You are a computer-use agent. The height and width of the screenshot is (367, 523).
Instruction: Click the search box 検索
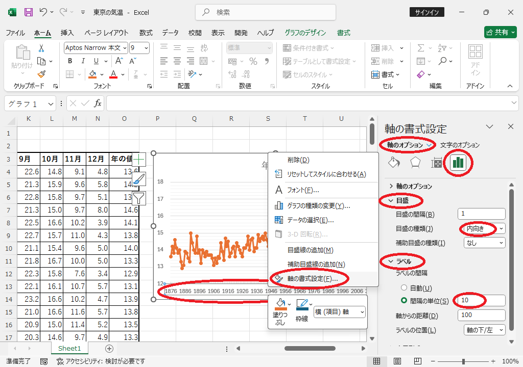(x=266, y=12)
